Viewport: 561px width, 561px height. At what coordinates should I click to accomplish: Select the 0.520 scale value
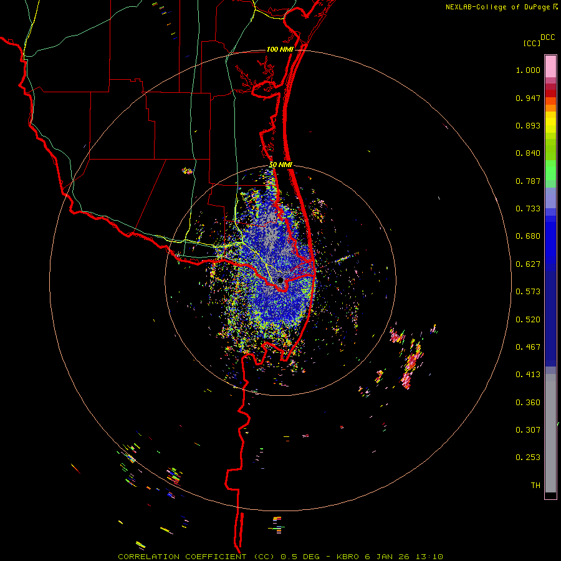[x=528, y=320]
